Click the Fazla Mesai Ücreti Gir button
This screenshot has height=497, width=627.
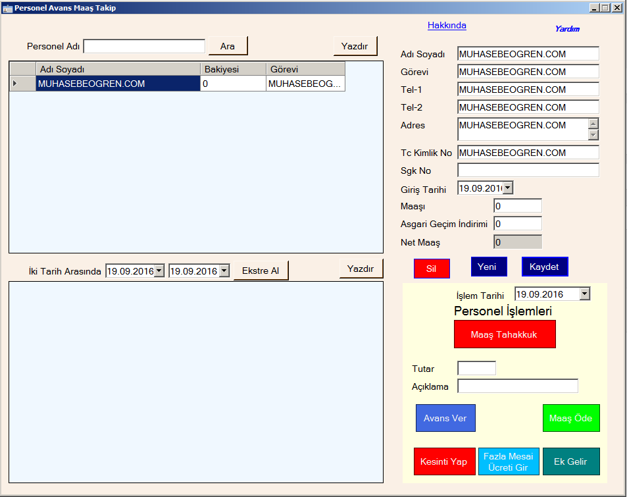tap(509, 461)
